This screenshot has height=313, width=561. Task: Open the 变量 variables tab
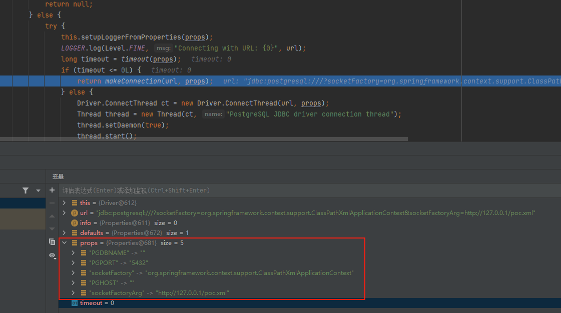pos(58,176)
